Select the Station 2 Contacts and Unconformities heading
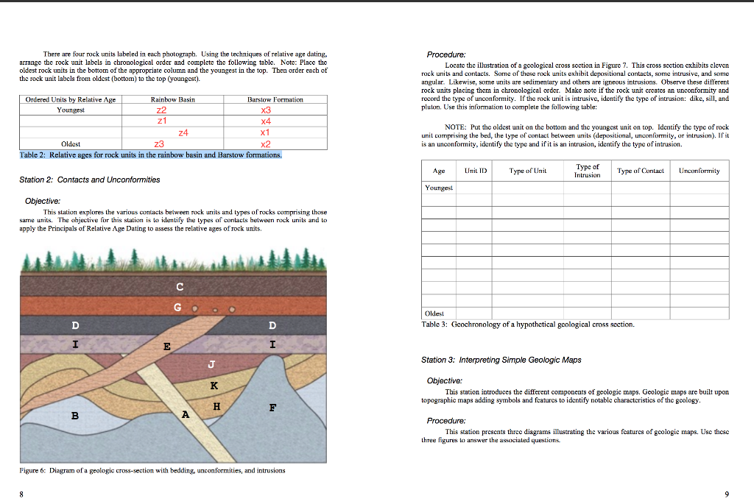Screen dimensions: 754x504 [x=91, y=179]
